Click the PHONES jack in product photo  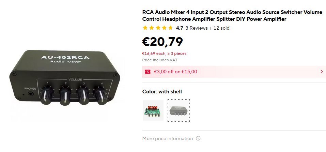tap(32, 94)
